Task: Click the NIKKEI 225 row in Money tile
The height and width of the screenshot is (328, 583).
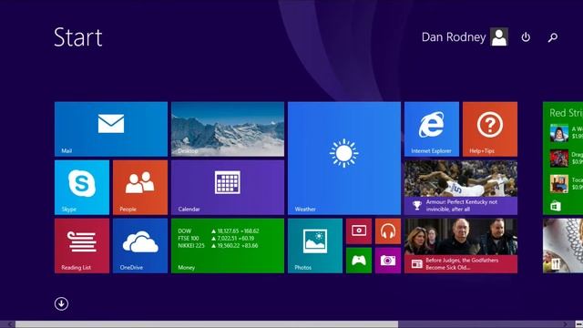Action: coord(218,245)
